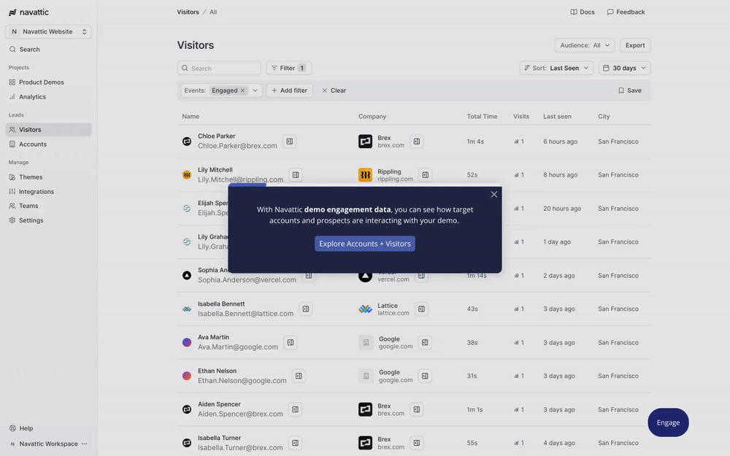Focus the visitors Search input field

(219, 68)
